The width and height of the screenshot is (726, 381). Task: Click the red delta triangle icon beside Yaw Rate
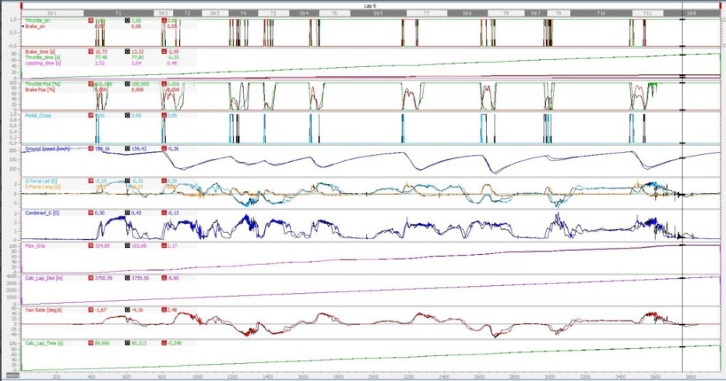(164, 309)
